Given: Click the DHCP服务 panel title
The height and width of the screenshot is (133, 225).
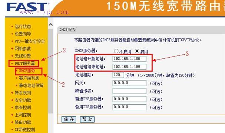Looking at the screenshot, I should click(67, 30).
